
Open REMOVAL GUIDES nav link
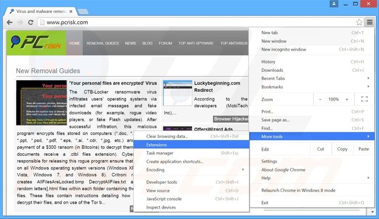click(x=103, y=43)
